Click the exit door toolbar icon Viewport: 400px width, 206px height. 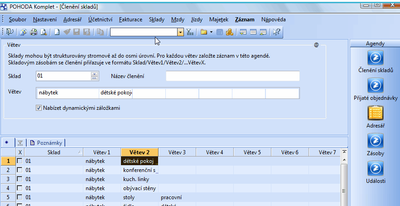coord(10,32)
